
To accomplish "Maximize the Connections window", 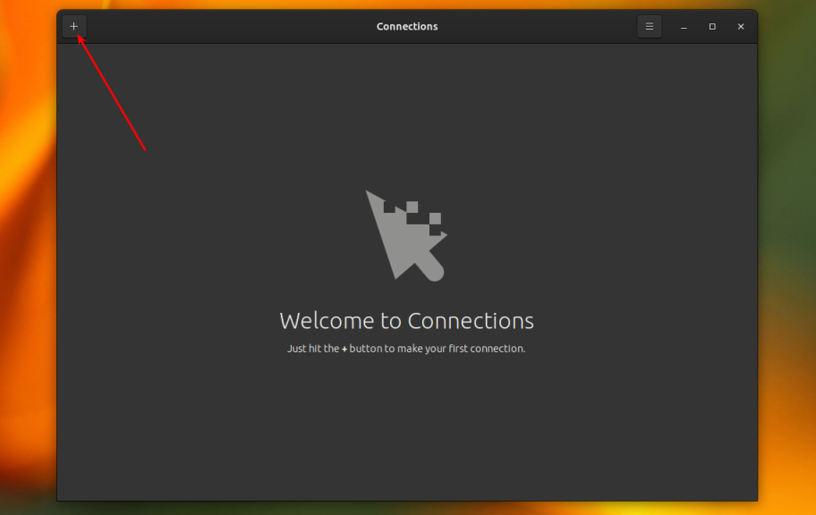I will [712, 27].
